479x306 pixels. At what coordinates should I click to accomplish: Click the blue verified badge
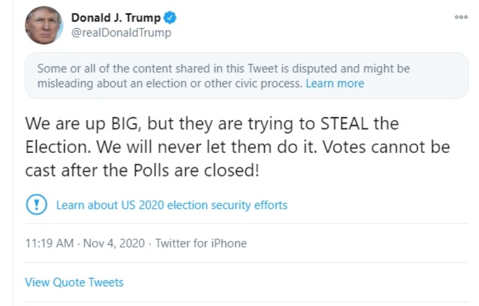169,18
